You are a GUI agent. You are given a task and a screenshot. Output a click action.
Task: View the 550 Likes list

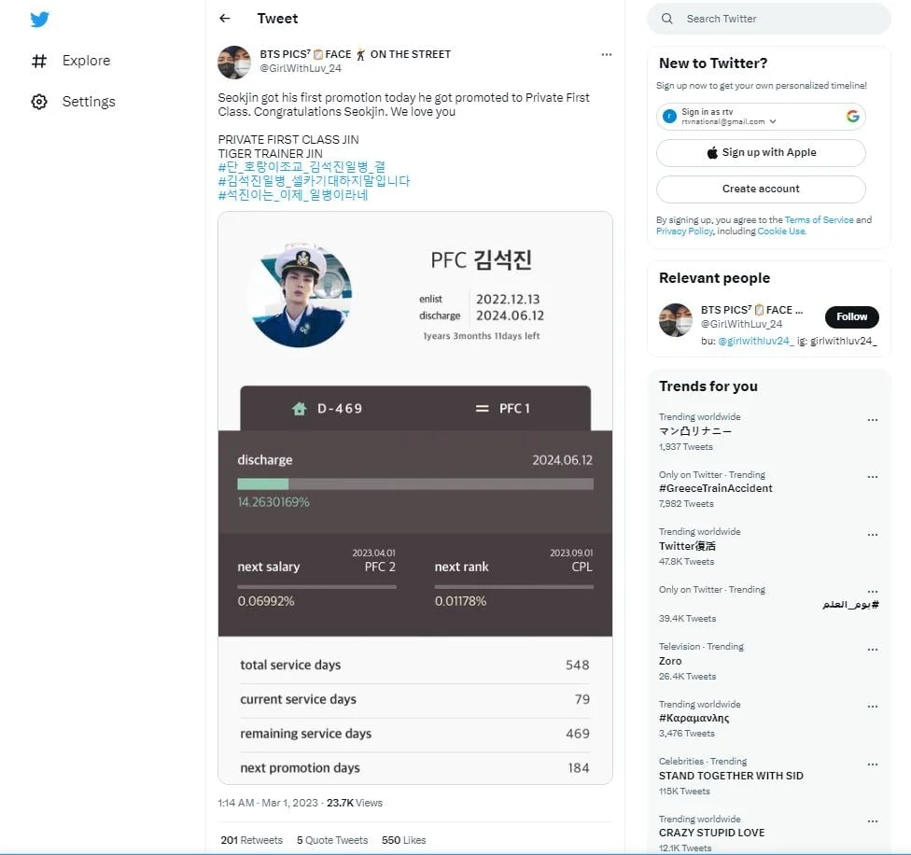(x=404, y=840)
